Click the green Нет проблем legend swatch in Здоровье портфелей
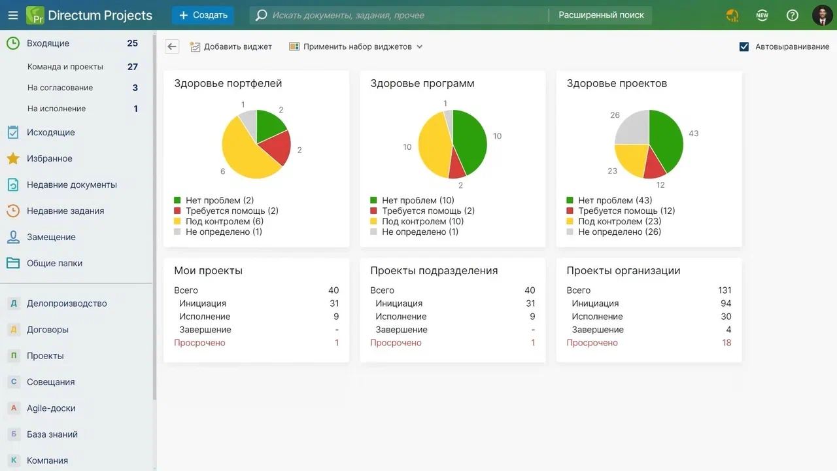This screenshot has height=471, width=837. pyautogui.click(x=177, y=200)
